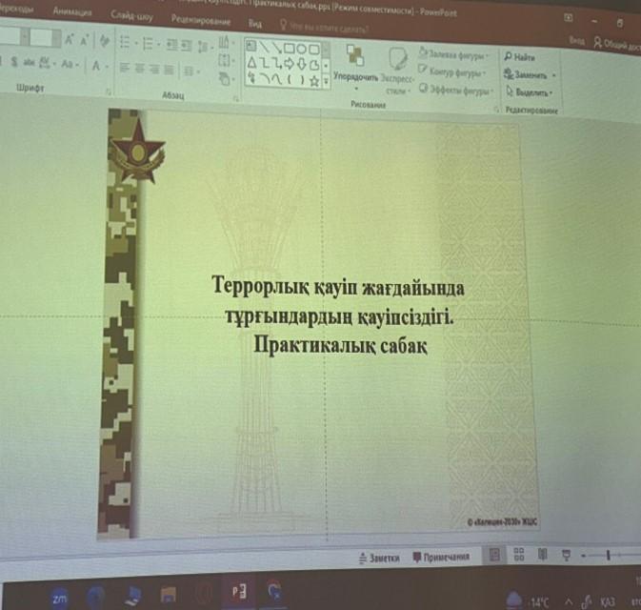Click the Select (Выделить) button

coord(529,92)
